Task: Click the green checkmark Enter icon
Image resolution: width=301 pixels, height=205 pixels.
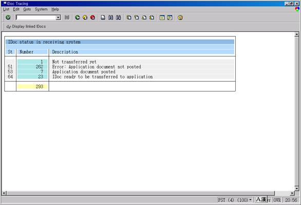Action: point(8,17)
